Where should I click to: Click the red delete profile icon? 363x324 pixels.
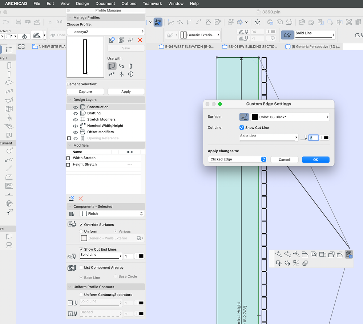tap(140, 40)
